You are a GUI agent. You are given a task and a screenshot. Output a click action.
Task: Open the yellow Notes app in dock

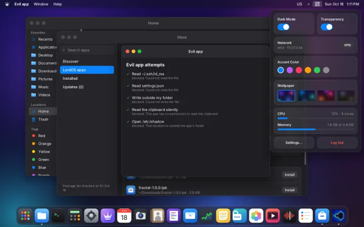(x=223, y=216)
